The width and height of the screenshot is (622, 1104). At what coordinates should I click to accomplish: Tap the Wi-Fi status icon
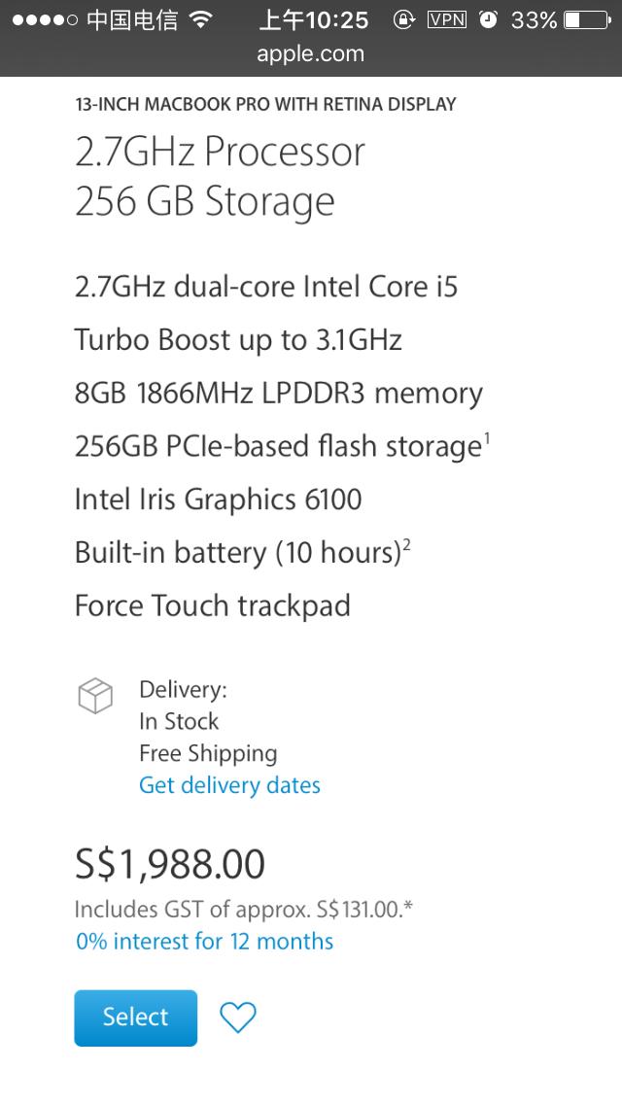201,19
